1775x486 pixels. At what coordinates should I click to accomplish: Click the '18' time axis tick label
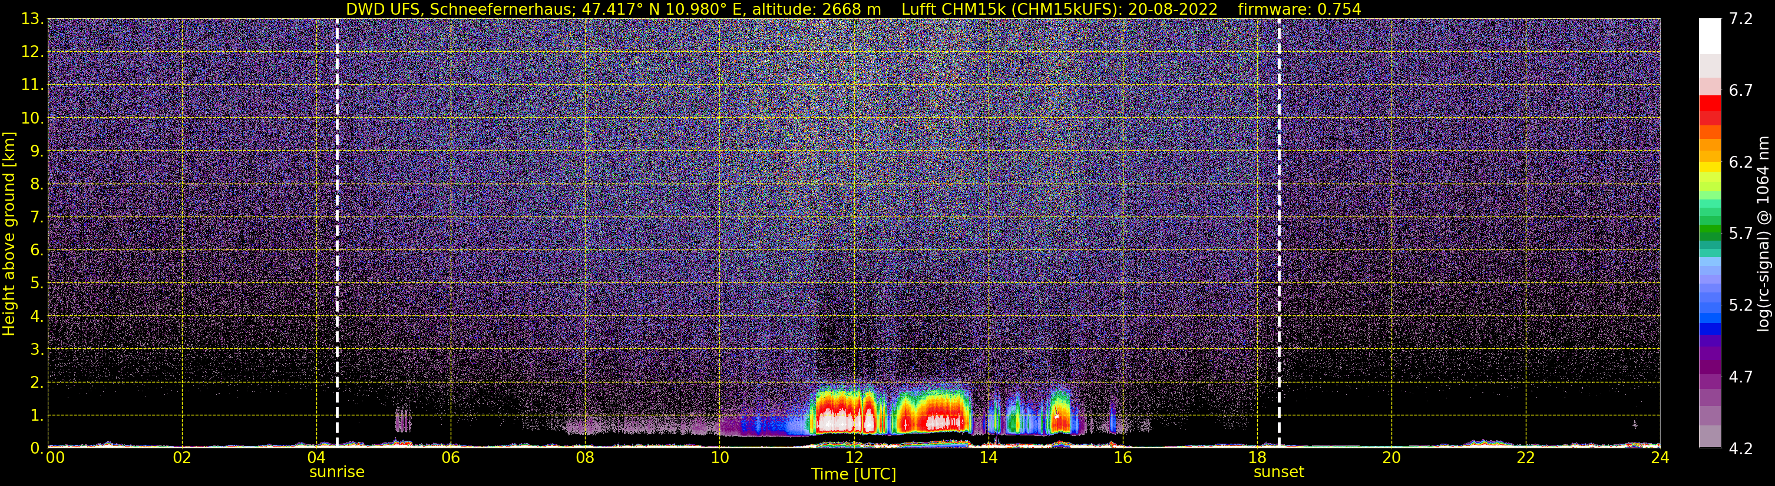pyautogui.click(x=1258, y=458)
